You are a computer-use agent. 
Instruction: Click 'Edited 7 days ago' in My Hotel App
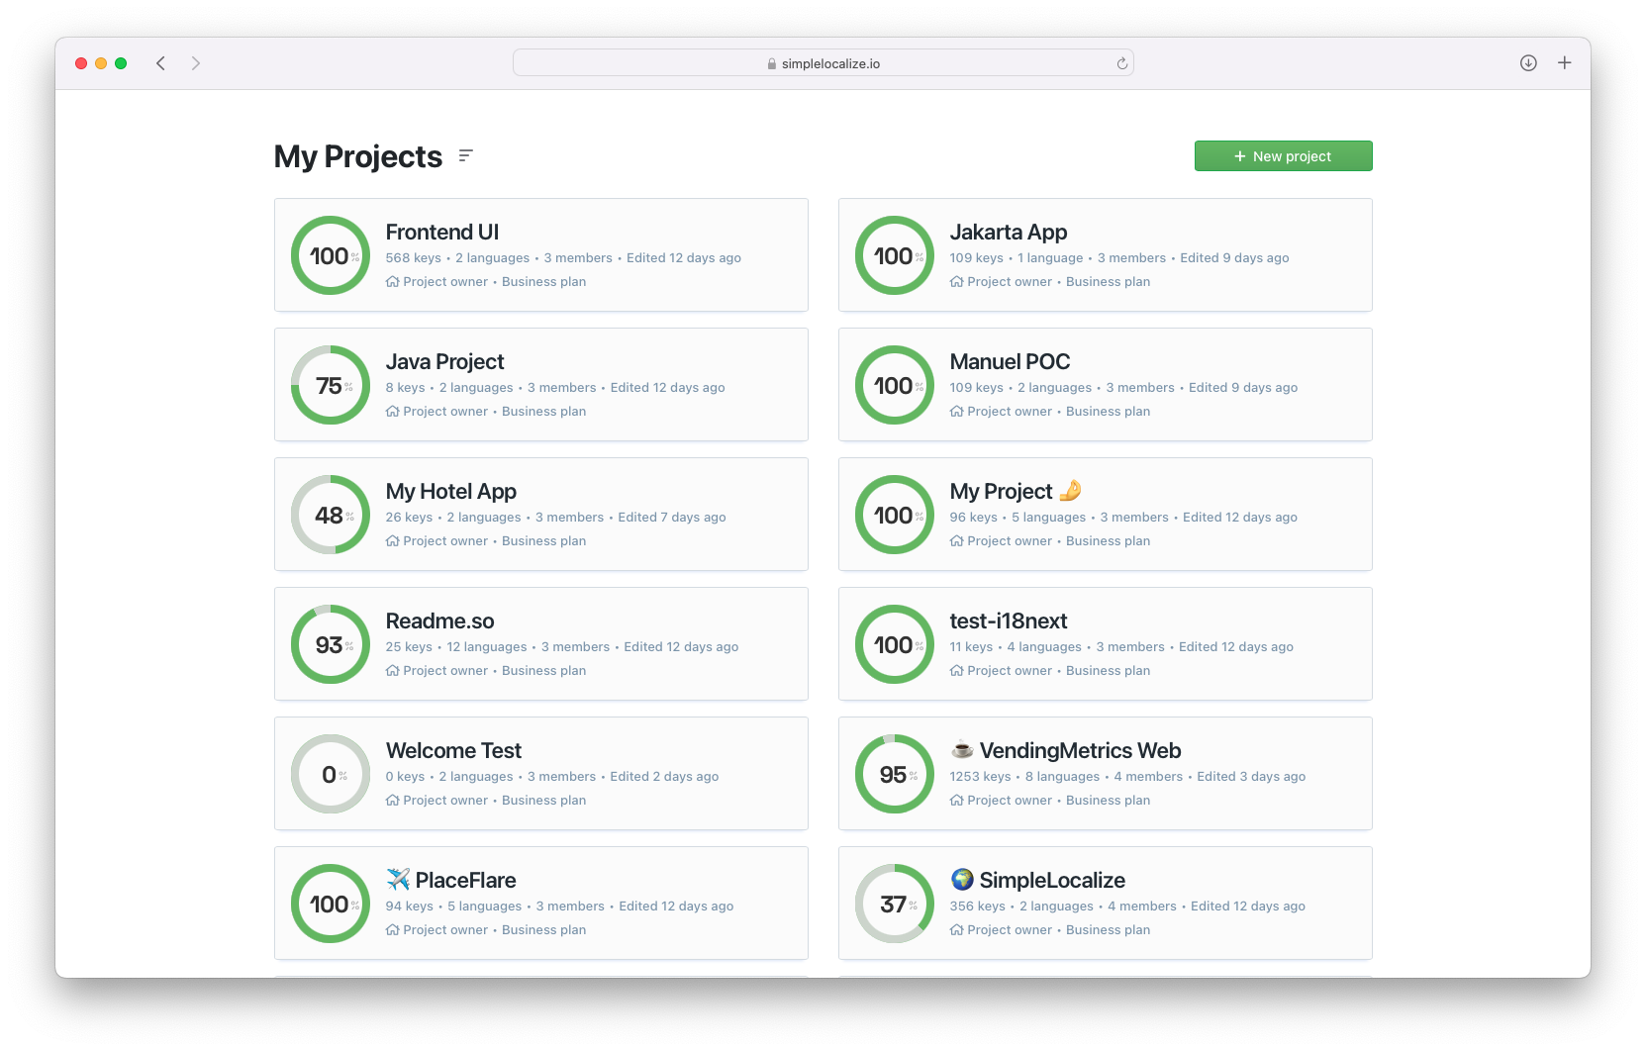[x=672, y=518]
